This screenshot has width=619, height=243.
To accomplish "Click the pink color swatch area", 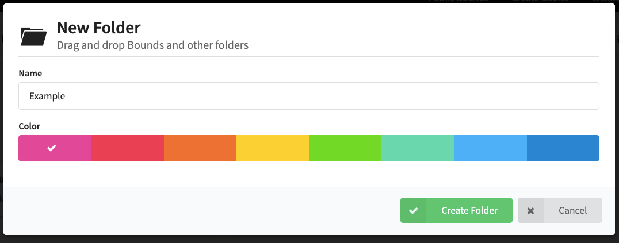I will point(55,148).
